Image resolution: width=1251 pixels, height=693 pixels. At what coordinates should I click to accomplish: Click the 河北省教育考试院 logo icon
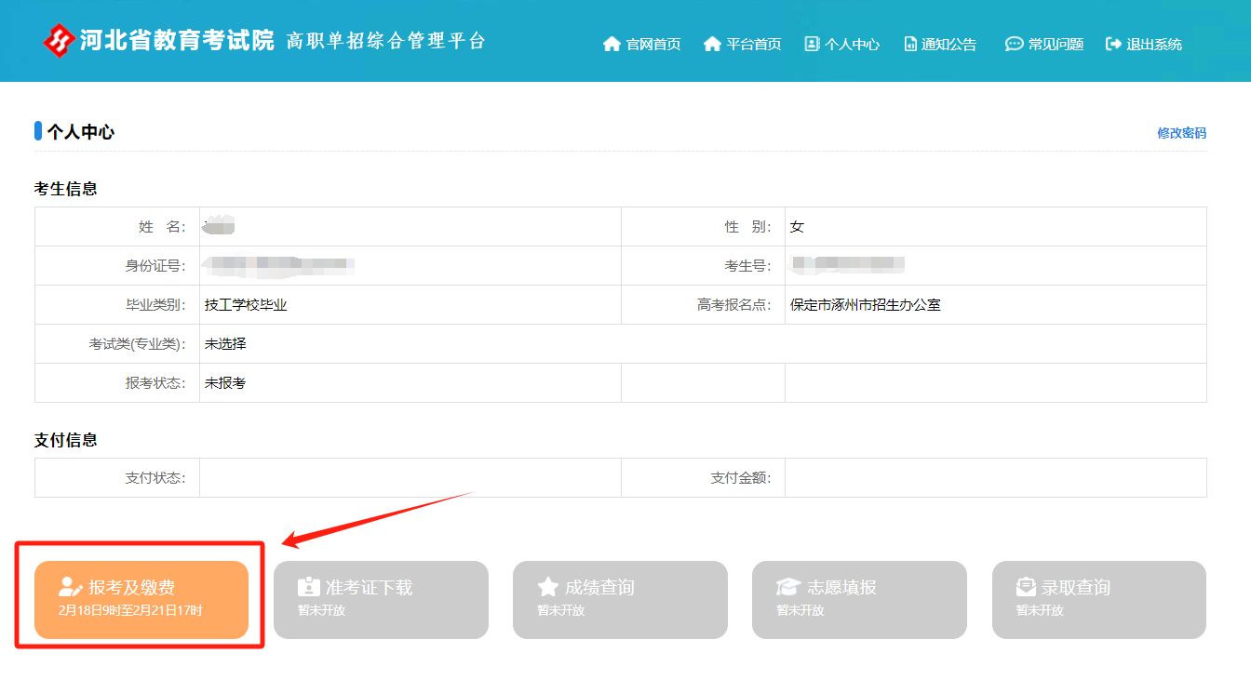59,41
